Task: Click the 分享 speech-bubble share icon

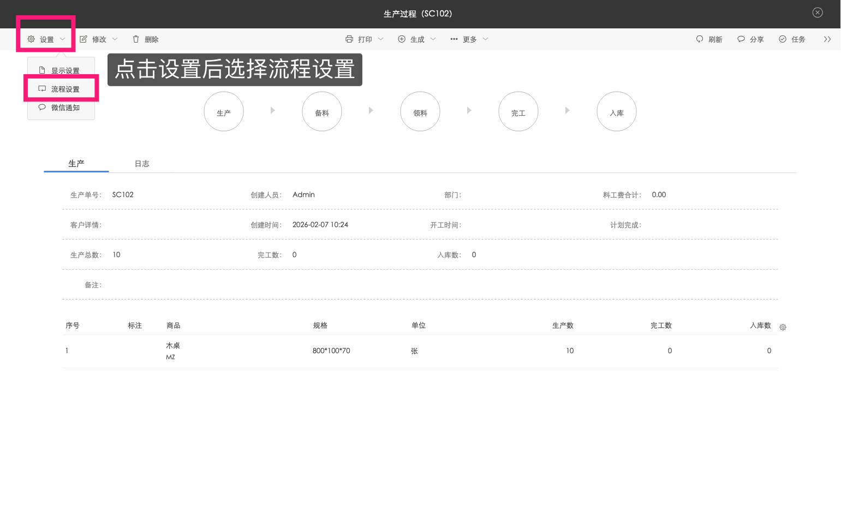Action: pyautogui.click(x=741, y=39)
